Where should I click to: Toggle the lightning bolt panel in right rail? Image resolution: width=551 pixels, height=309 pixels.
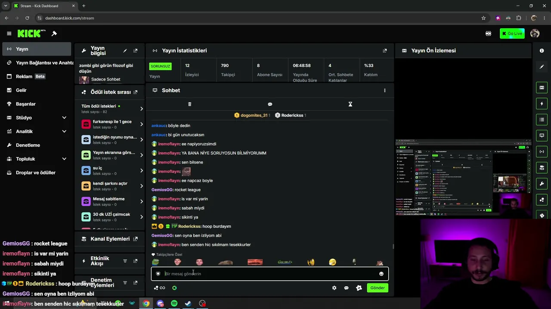542,104
